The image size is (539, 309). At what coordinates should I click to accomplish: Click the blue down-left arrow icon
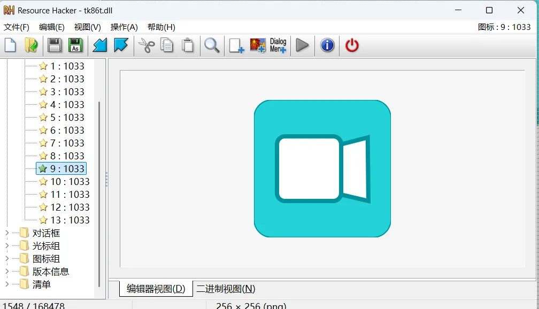pyautogui.click(x=100, y=45)
